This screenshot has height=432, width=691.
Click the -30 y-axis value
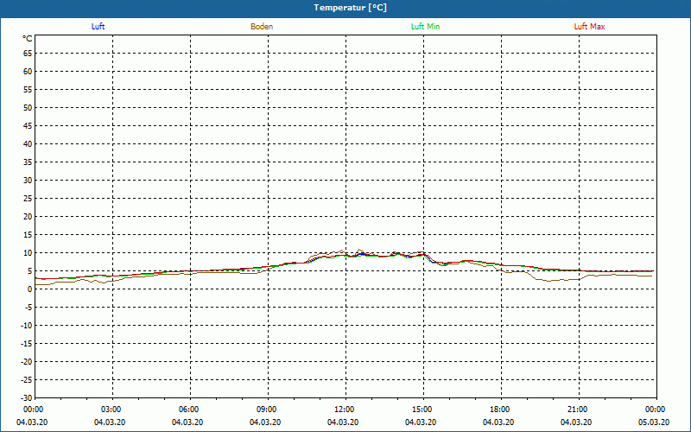pyautogui.click(x=27, y=398)
